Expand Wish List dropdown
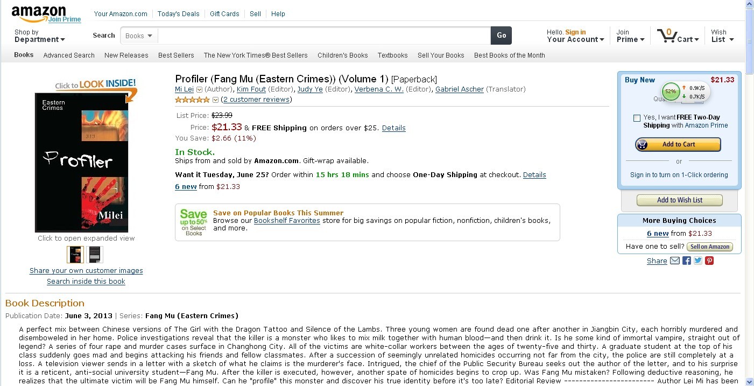Viewport: 754px width, 386px height. click(722, 36)
